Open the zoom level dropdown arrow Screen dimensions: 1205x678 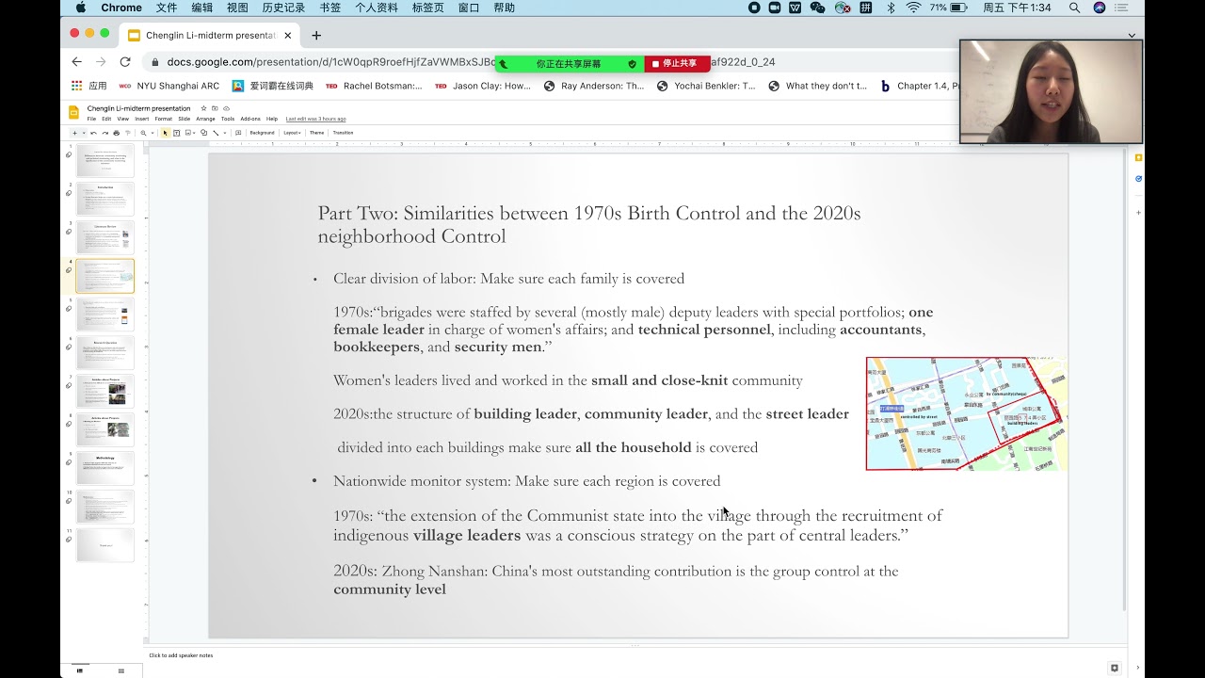153,133
